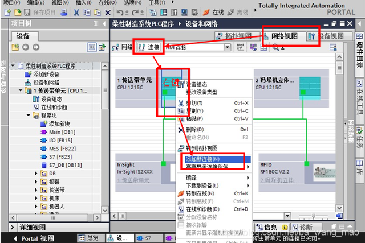Image resolution: width=365 pixels, height=243 pixels.
Task: Open 编译 submenu in context menu
Action: pos(214,178)
